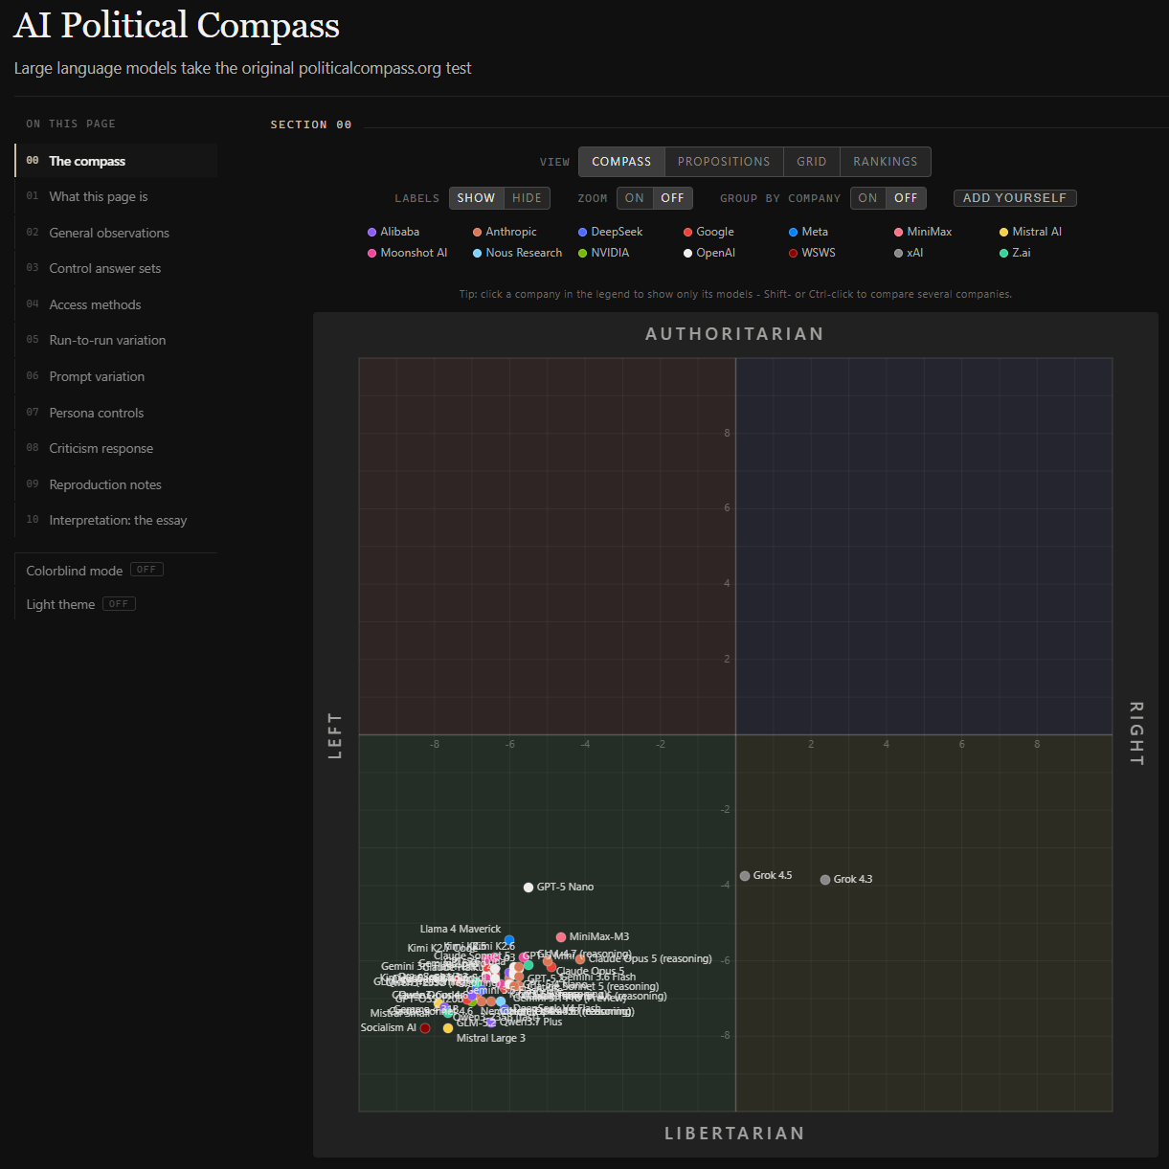
Task: Open Interpretation: the essay link
Action: (116, 520)
